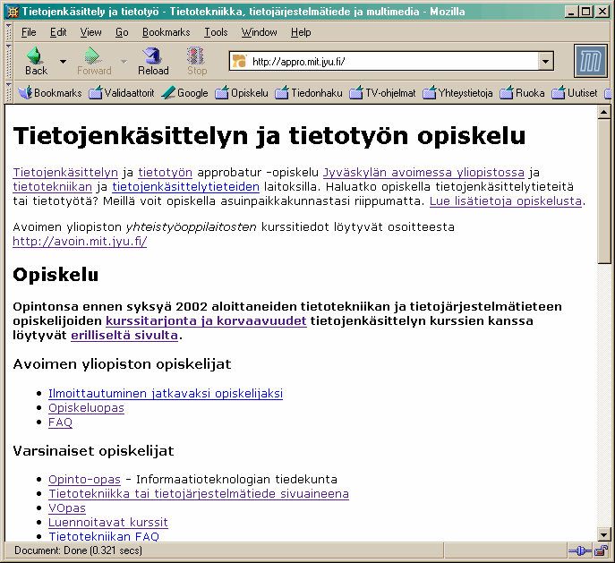The width and height of the screenshot is (615, 563).
Task: Open the tietojenkäsittelytieteiden link
Action: [x=186, y=186]
